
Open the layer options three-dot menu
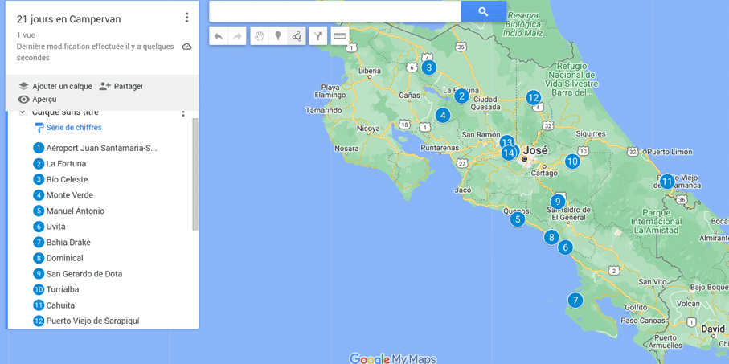[x=183, y=113]
